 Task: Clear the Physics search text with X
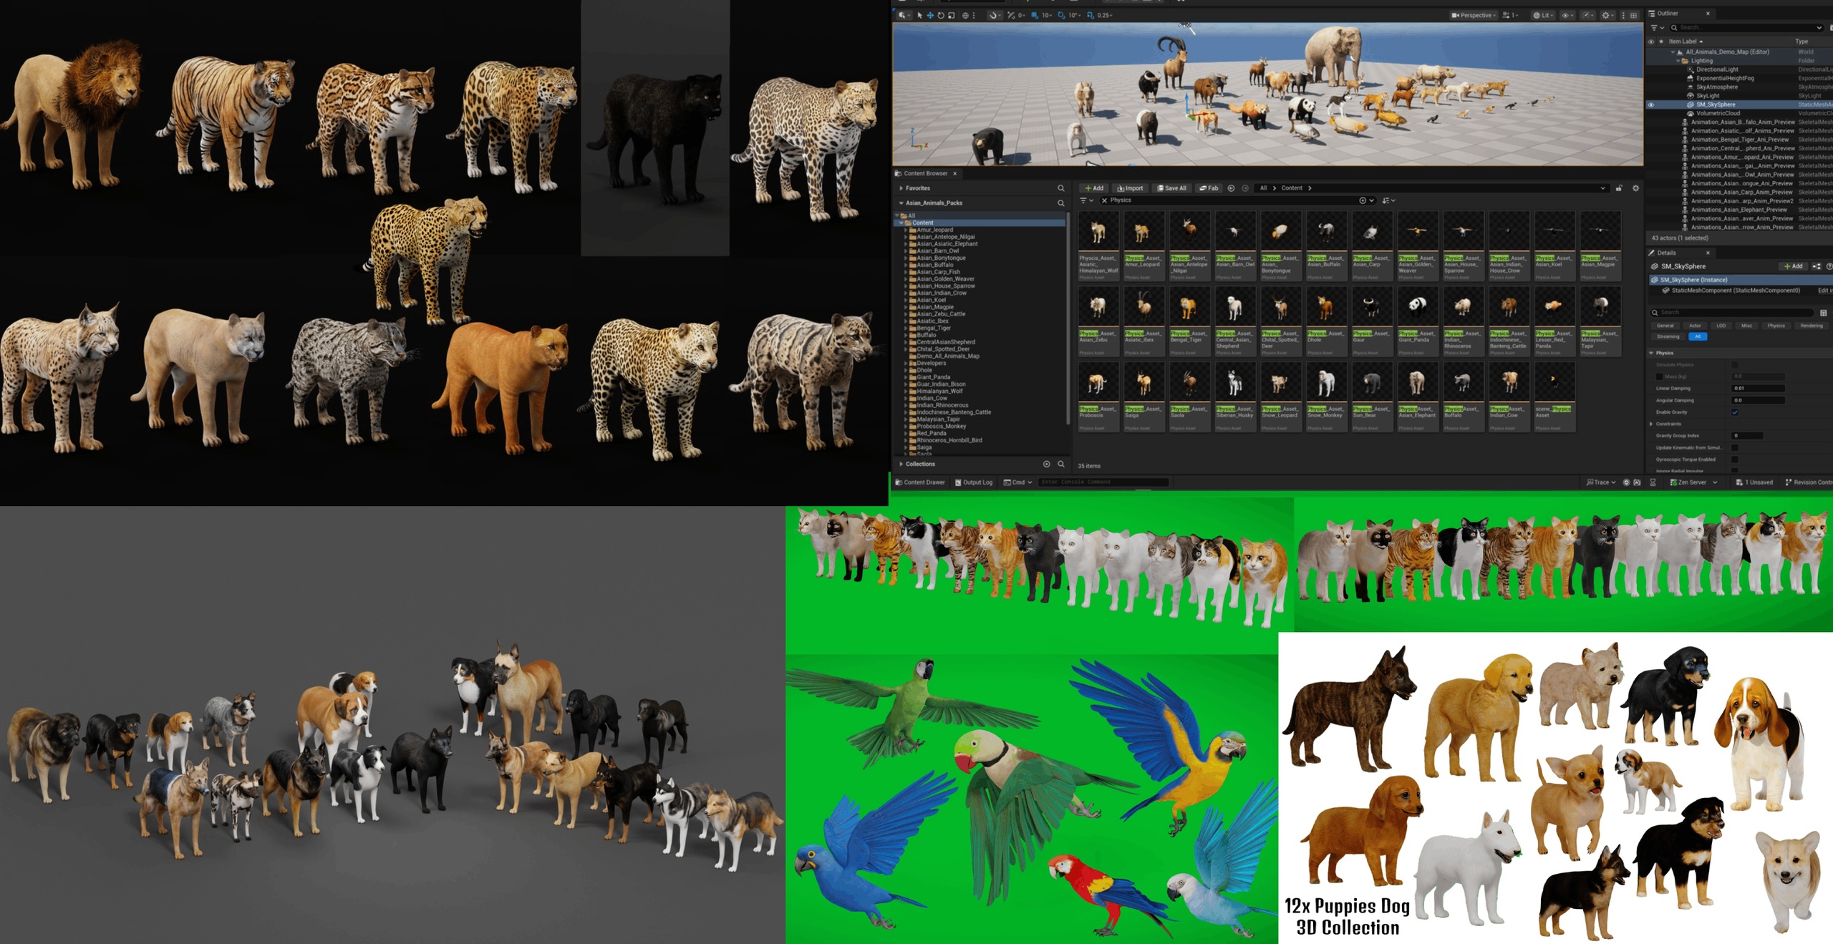point(1105,200)
